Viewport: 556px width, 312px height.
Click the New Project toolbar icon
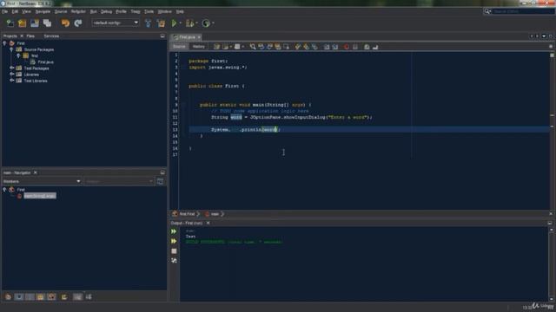(23, 23)
